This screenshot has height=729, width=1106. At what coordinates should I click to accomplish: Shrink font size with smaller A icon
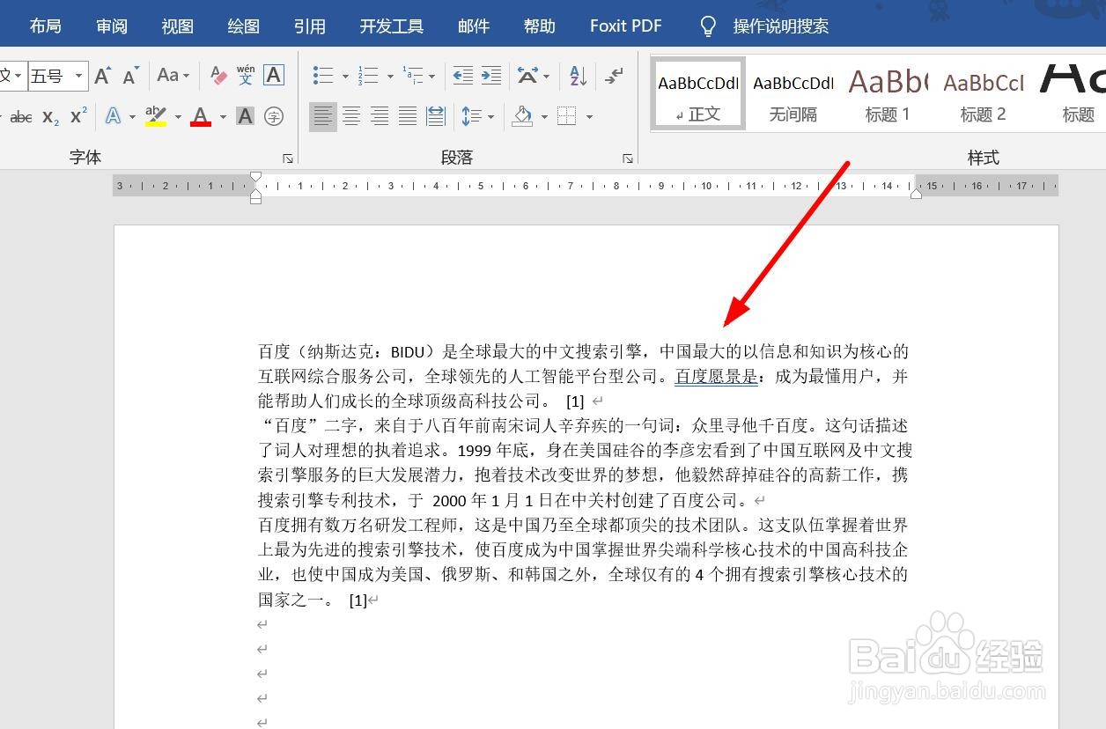(x=131, y=76)
